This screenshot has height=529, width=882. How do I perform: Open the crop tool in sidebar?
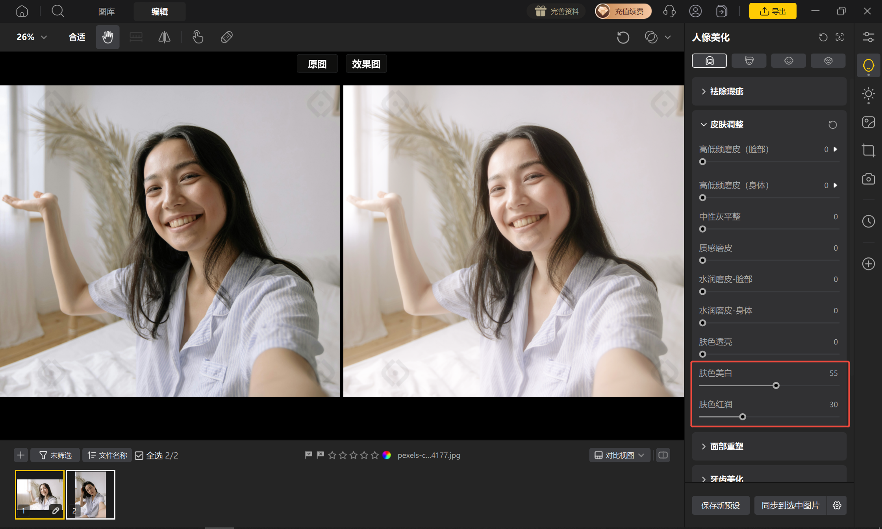[868, 150]
